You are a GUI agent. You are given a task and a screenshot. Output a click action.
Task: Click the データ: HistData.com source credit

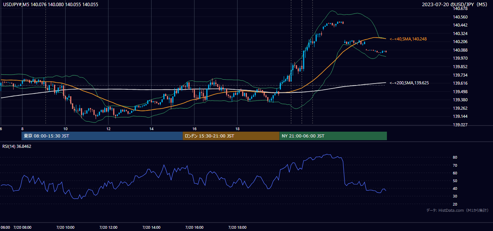click(458, 210)
